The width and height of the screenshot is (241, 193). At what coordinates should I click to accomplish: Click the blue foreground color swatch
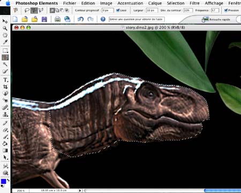tap(4, 181)
